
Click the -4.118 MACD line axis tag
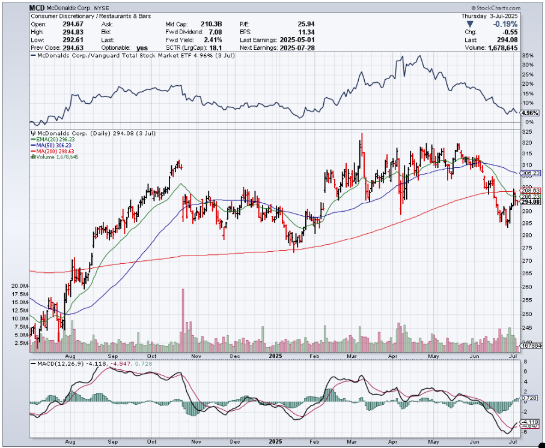click(530, 422)
